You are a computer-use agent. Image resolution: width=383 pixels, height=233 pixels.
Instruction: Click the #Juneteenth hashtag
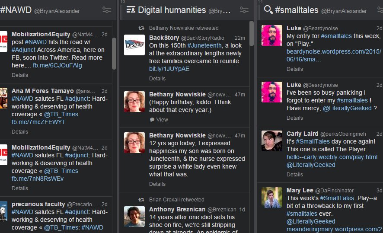pyautogui.click(x=204, y=46)
